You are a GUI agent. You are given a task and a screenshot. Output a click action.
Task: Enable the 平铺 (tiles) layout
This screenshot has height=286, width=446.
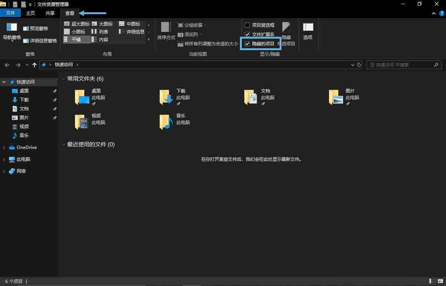pos(77,39)
